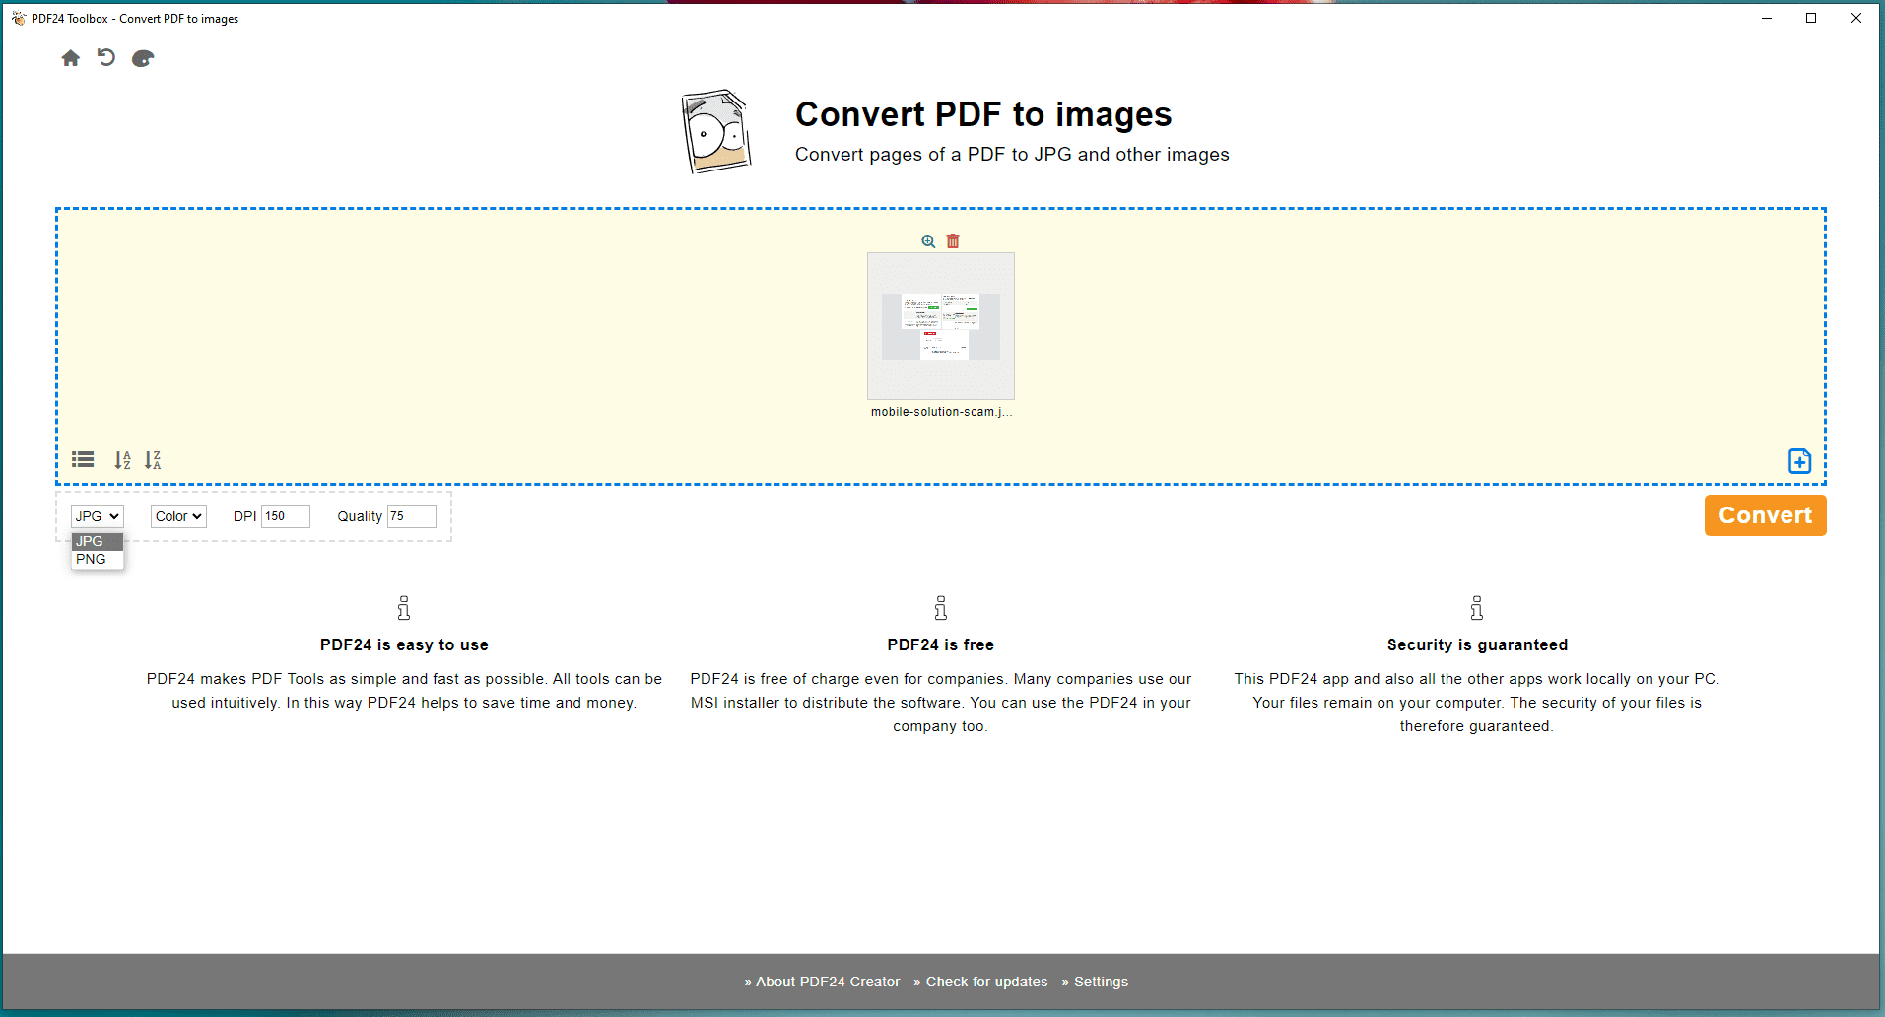
Task: Go to the PDF24 home screen icon
Action: click(x=71, y=58)
